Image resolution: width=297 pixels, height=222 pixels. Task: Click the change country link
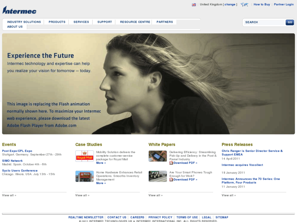click(x=230, y=4)
